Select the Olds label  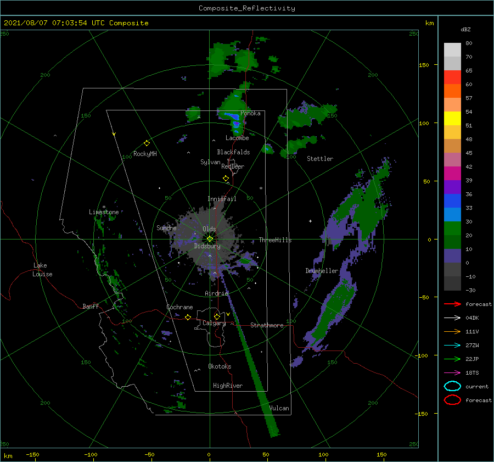pyautogui.click(x=209, y=229)
